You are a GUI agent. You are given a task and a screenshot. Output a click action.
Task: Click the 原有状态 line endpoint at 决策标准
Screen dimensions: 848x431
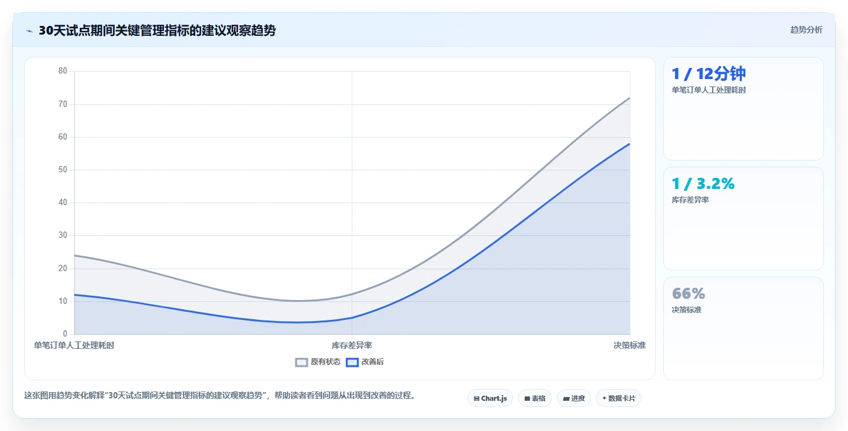click(x=629, y=98)
